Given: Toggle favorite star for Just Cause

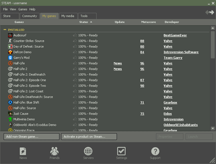Looking at the screenshot, I should [x=75, y=113].
